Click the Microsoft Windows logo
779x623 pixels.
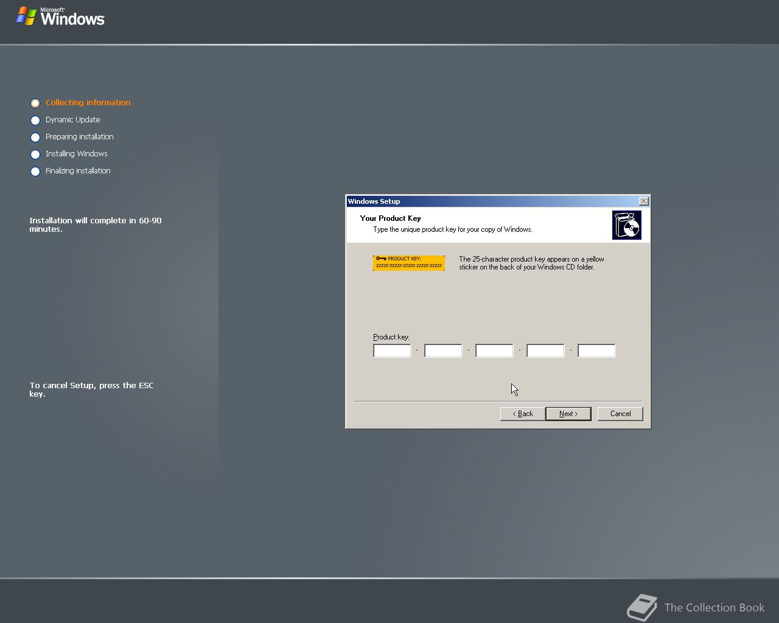[60, 16]
